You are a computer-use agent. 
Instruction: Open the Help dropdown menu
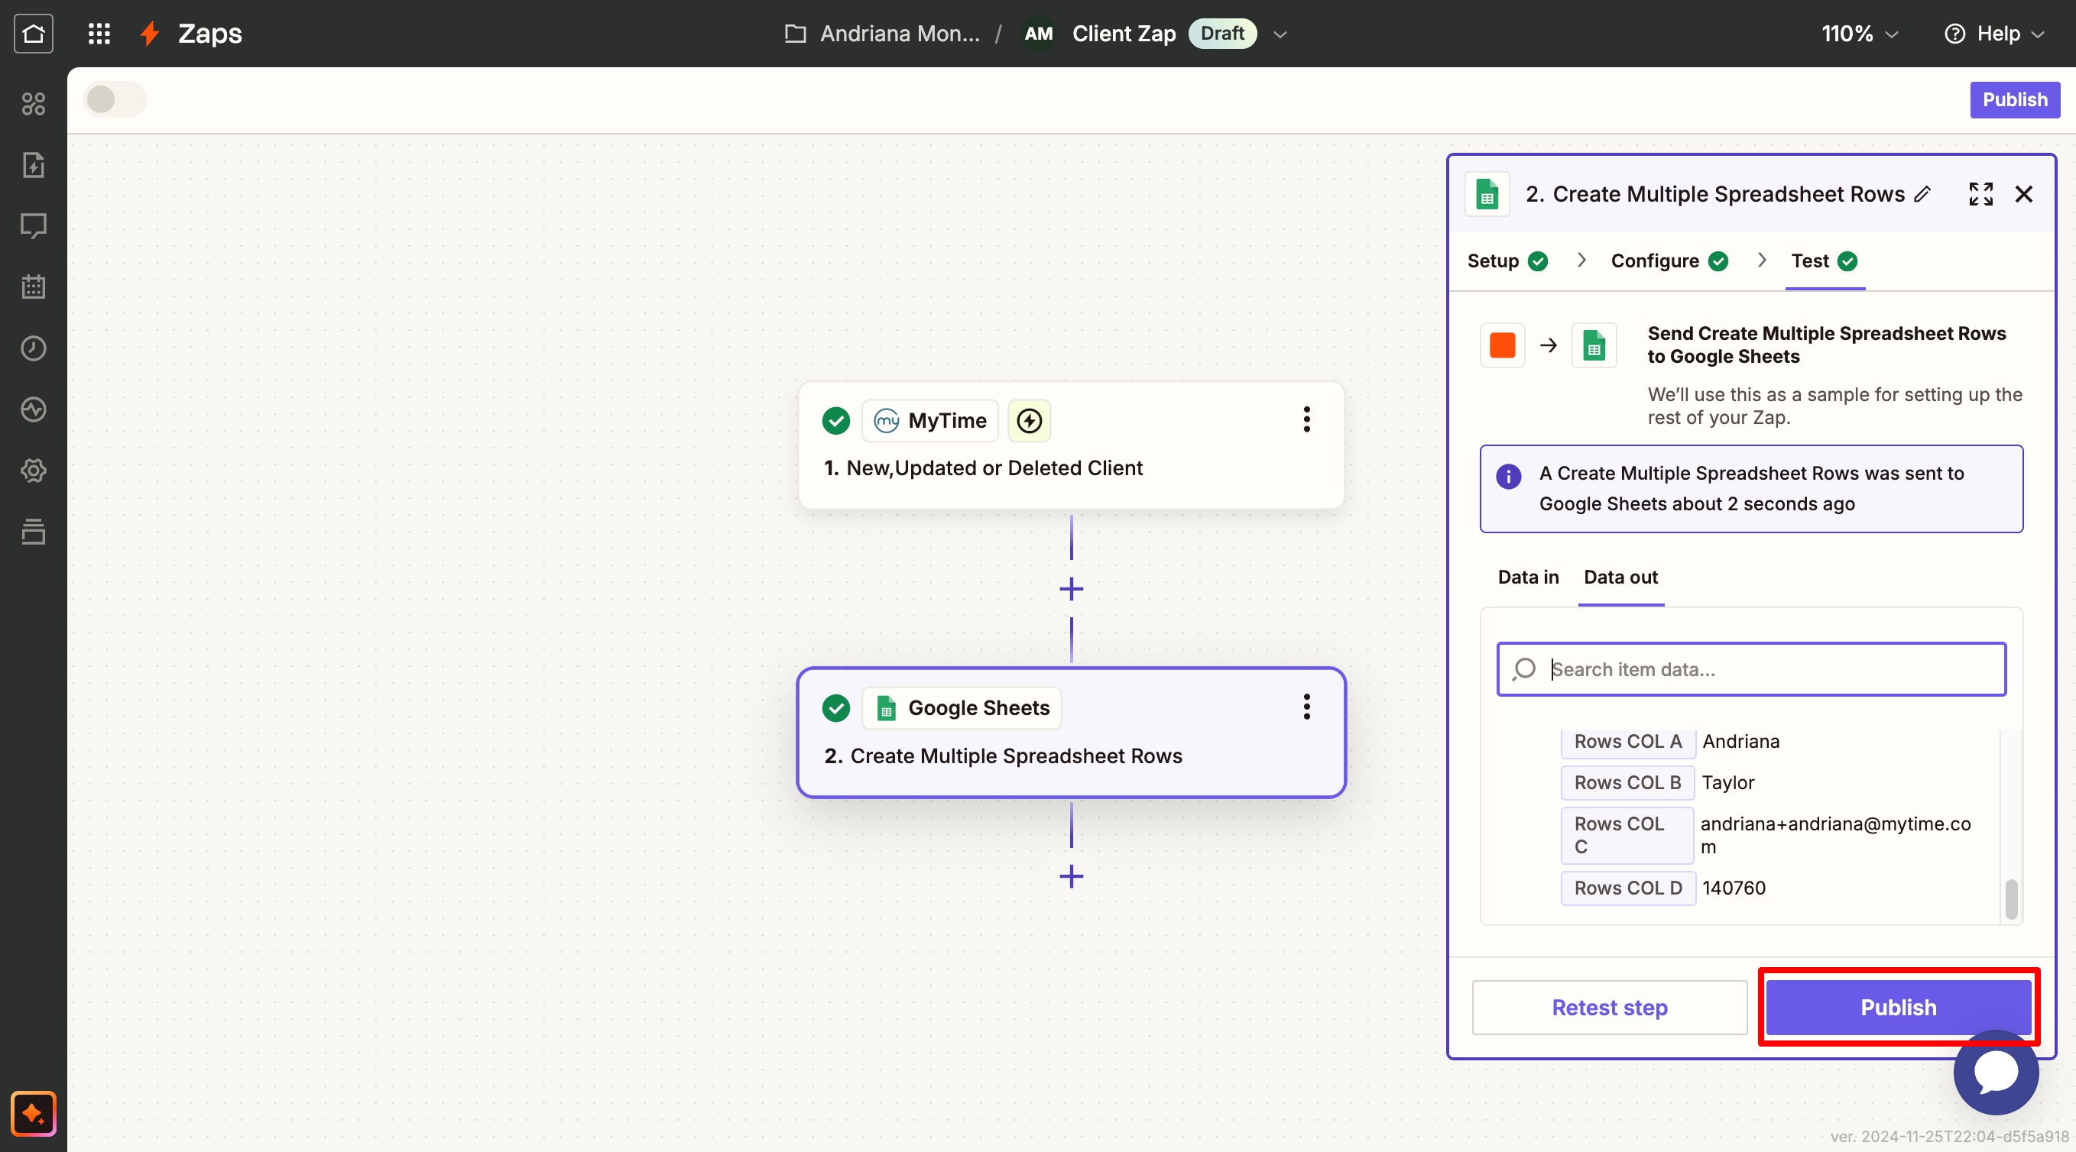(1996, 33)
